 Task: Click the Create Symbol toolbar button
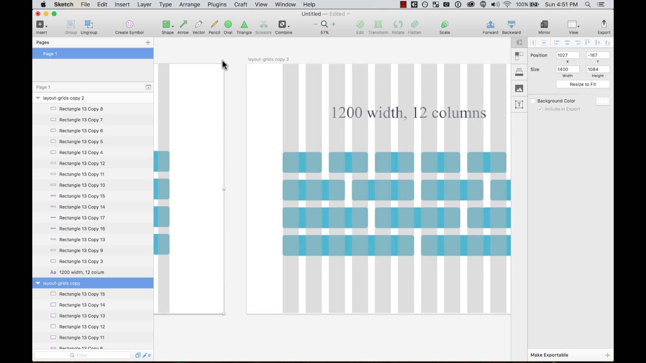[129, 24]
